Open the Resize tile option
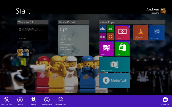Image resolution: width=172 pixels, height=107 pixels. (34, 100)
